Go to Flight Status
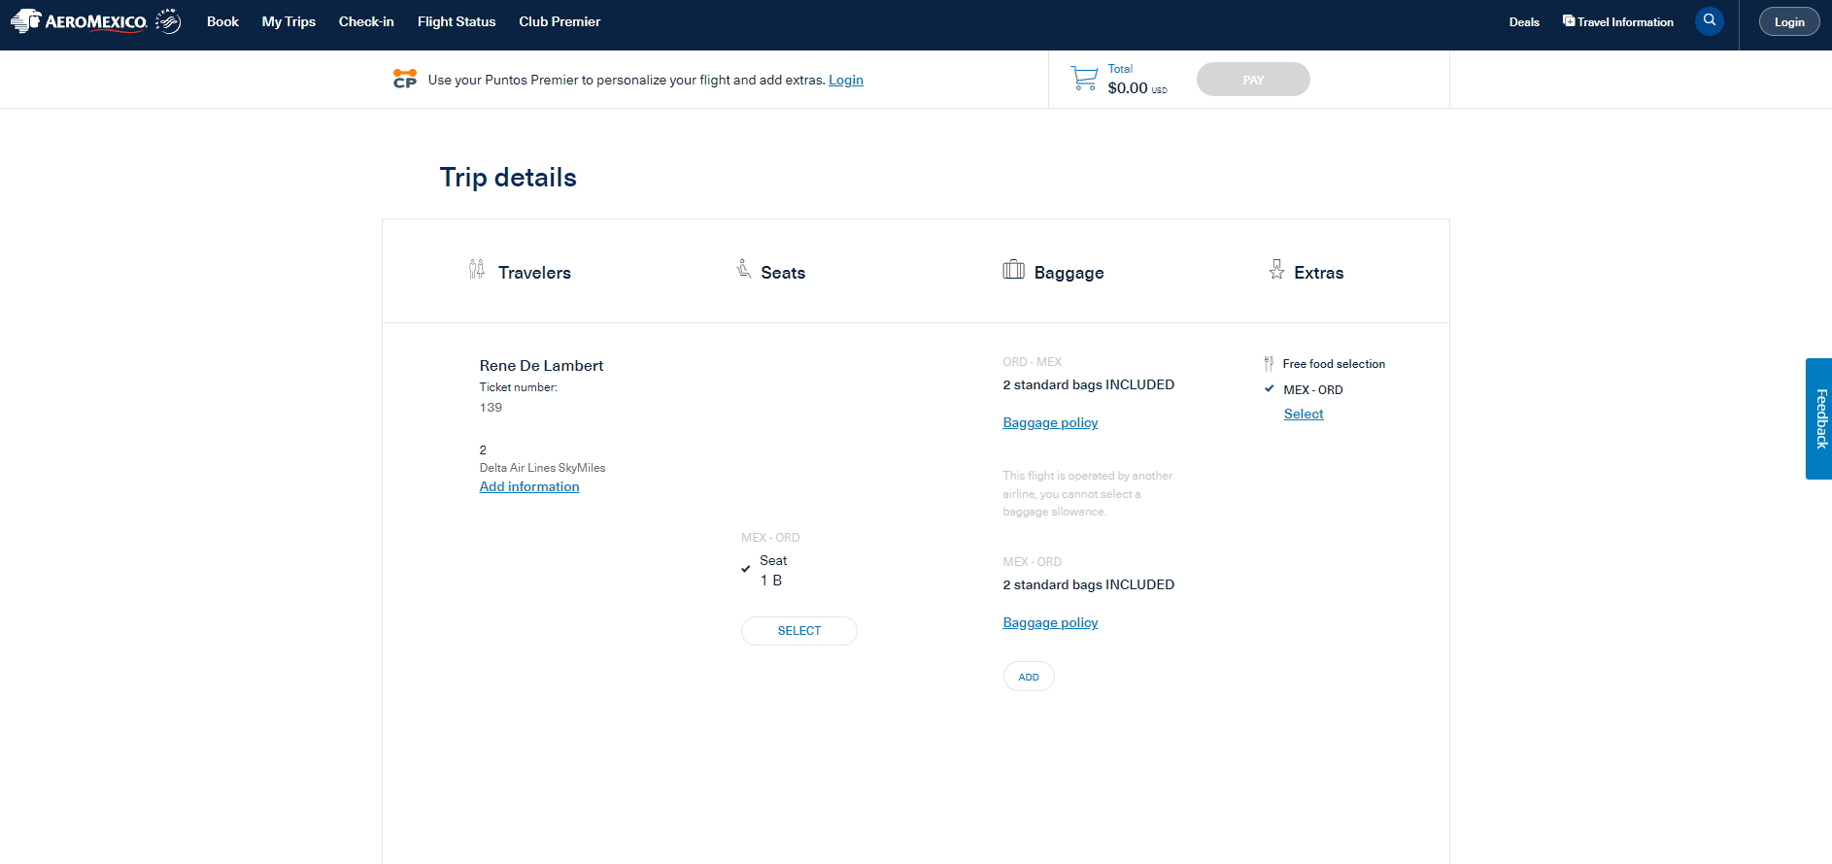 tap(456, 21)
